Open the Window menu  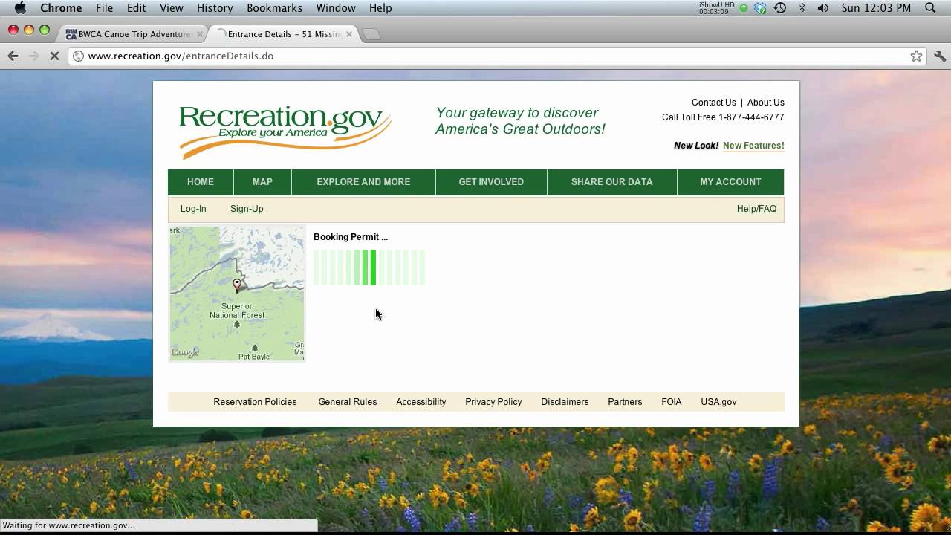pyautogui.click(x=336, y=8)
